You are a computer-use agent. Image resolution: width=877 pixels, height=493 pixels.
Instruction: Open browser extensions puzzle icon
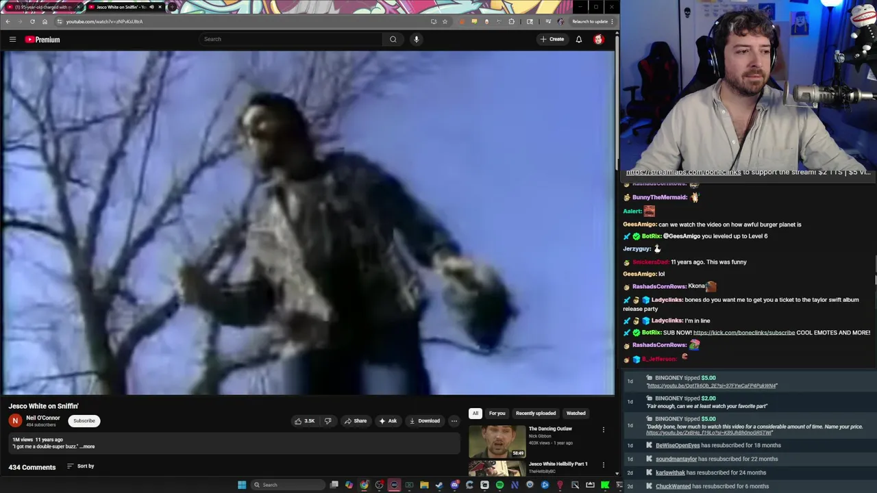pyautogui.click(x=511, y=21)
